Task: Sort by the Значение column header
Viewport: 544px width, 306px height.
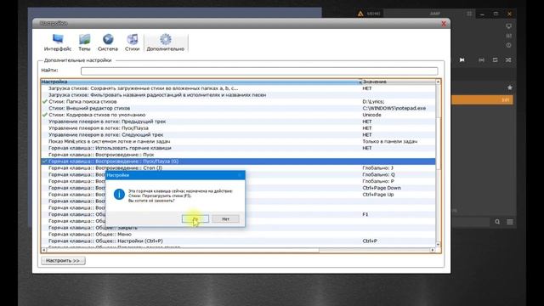Action: click(399, 82)
